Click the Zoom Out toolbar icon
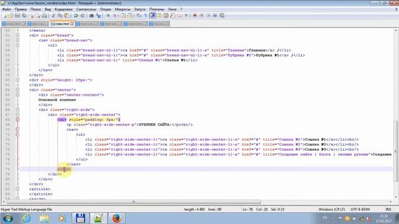 [x=115, y=16]
